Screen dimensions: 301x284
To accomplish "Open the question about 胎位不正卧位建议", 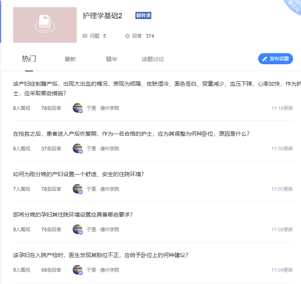I will point(100,255).
